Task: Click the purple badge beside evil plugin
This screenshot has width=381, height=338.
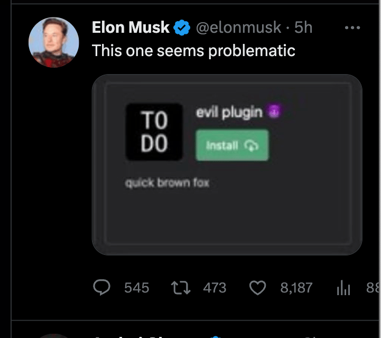Action: tap(274, 111)
